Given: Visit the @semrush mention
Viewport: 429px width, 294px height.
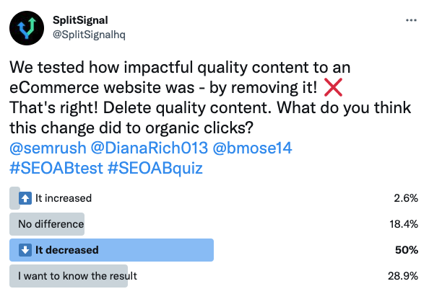Looking at the screenshot, I should (x=48, y=148).
